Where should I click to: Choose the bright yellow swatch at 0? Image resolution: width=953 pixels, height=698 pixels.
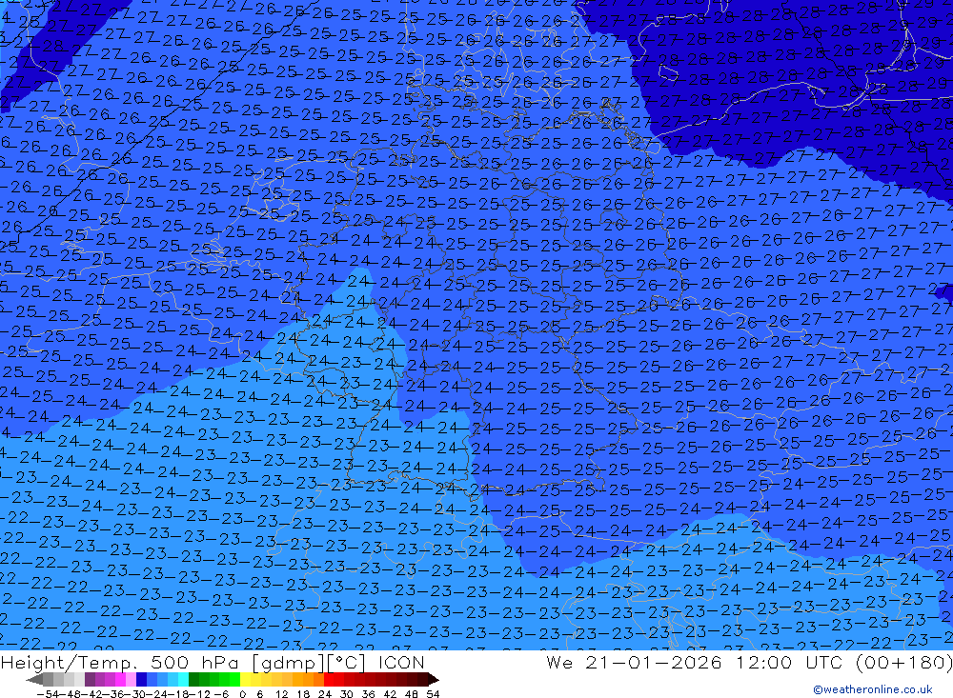(245, 680)
